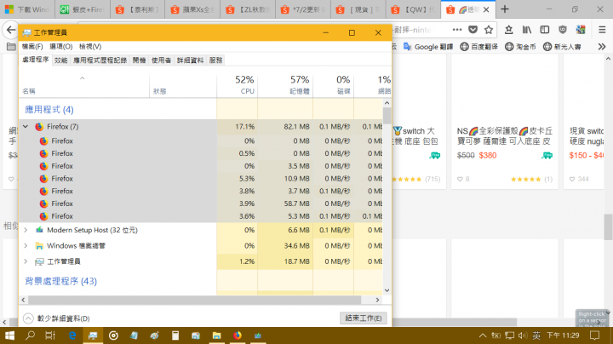613x344 pixels.
Task: Click the 工作管理員 icon in process list
Action: click(x=39, y=261)
